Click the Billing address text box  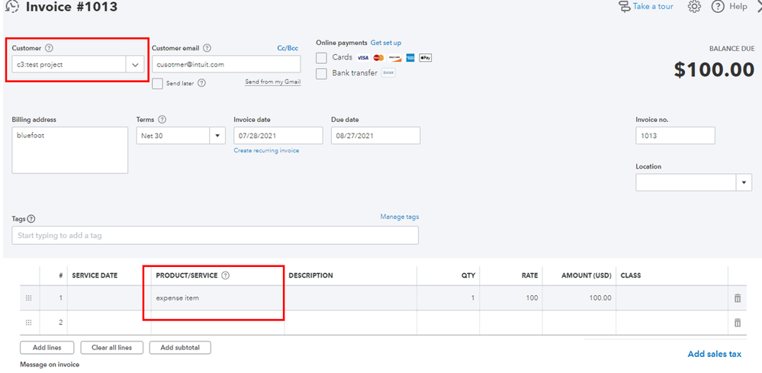70,150
